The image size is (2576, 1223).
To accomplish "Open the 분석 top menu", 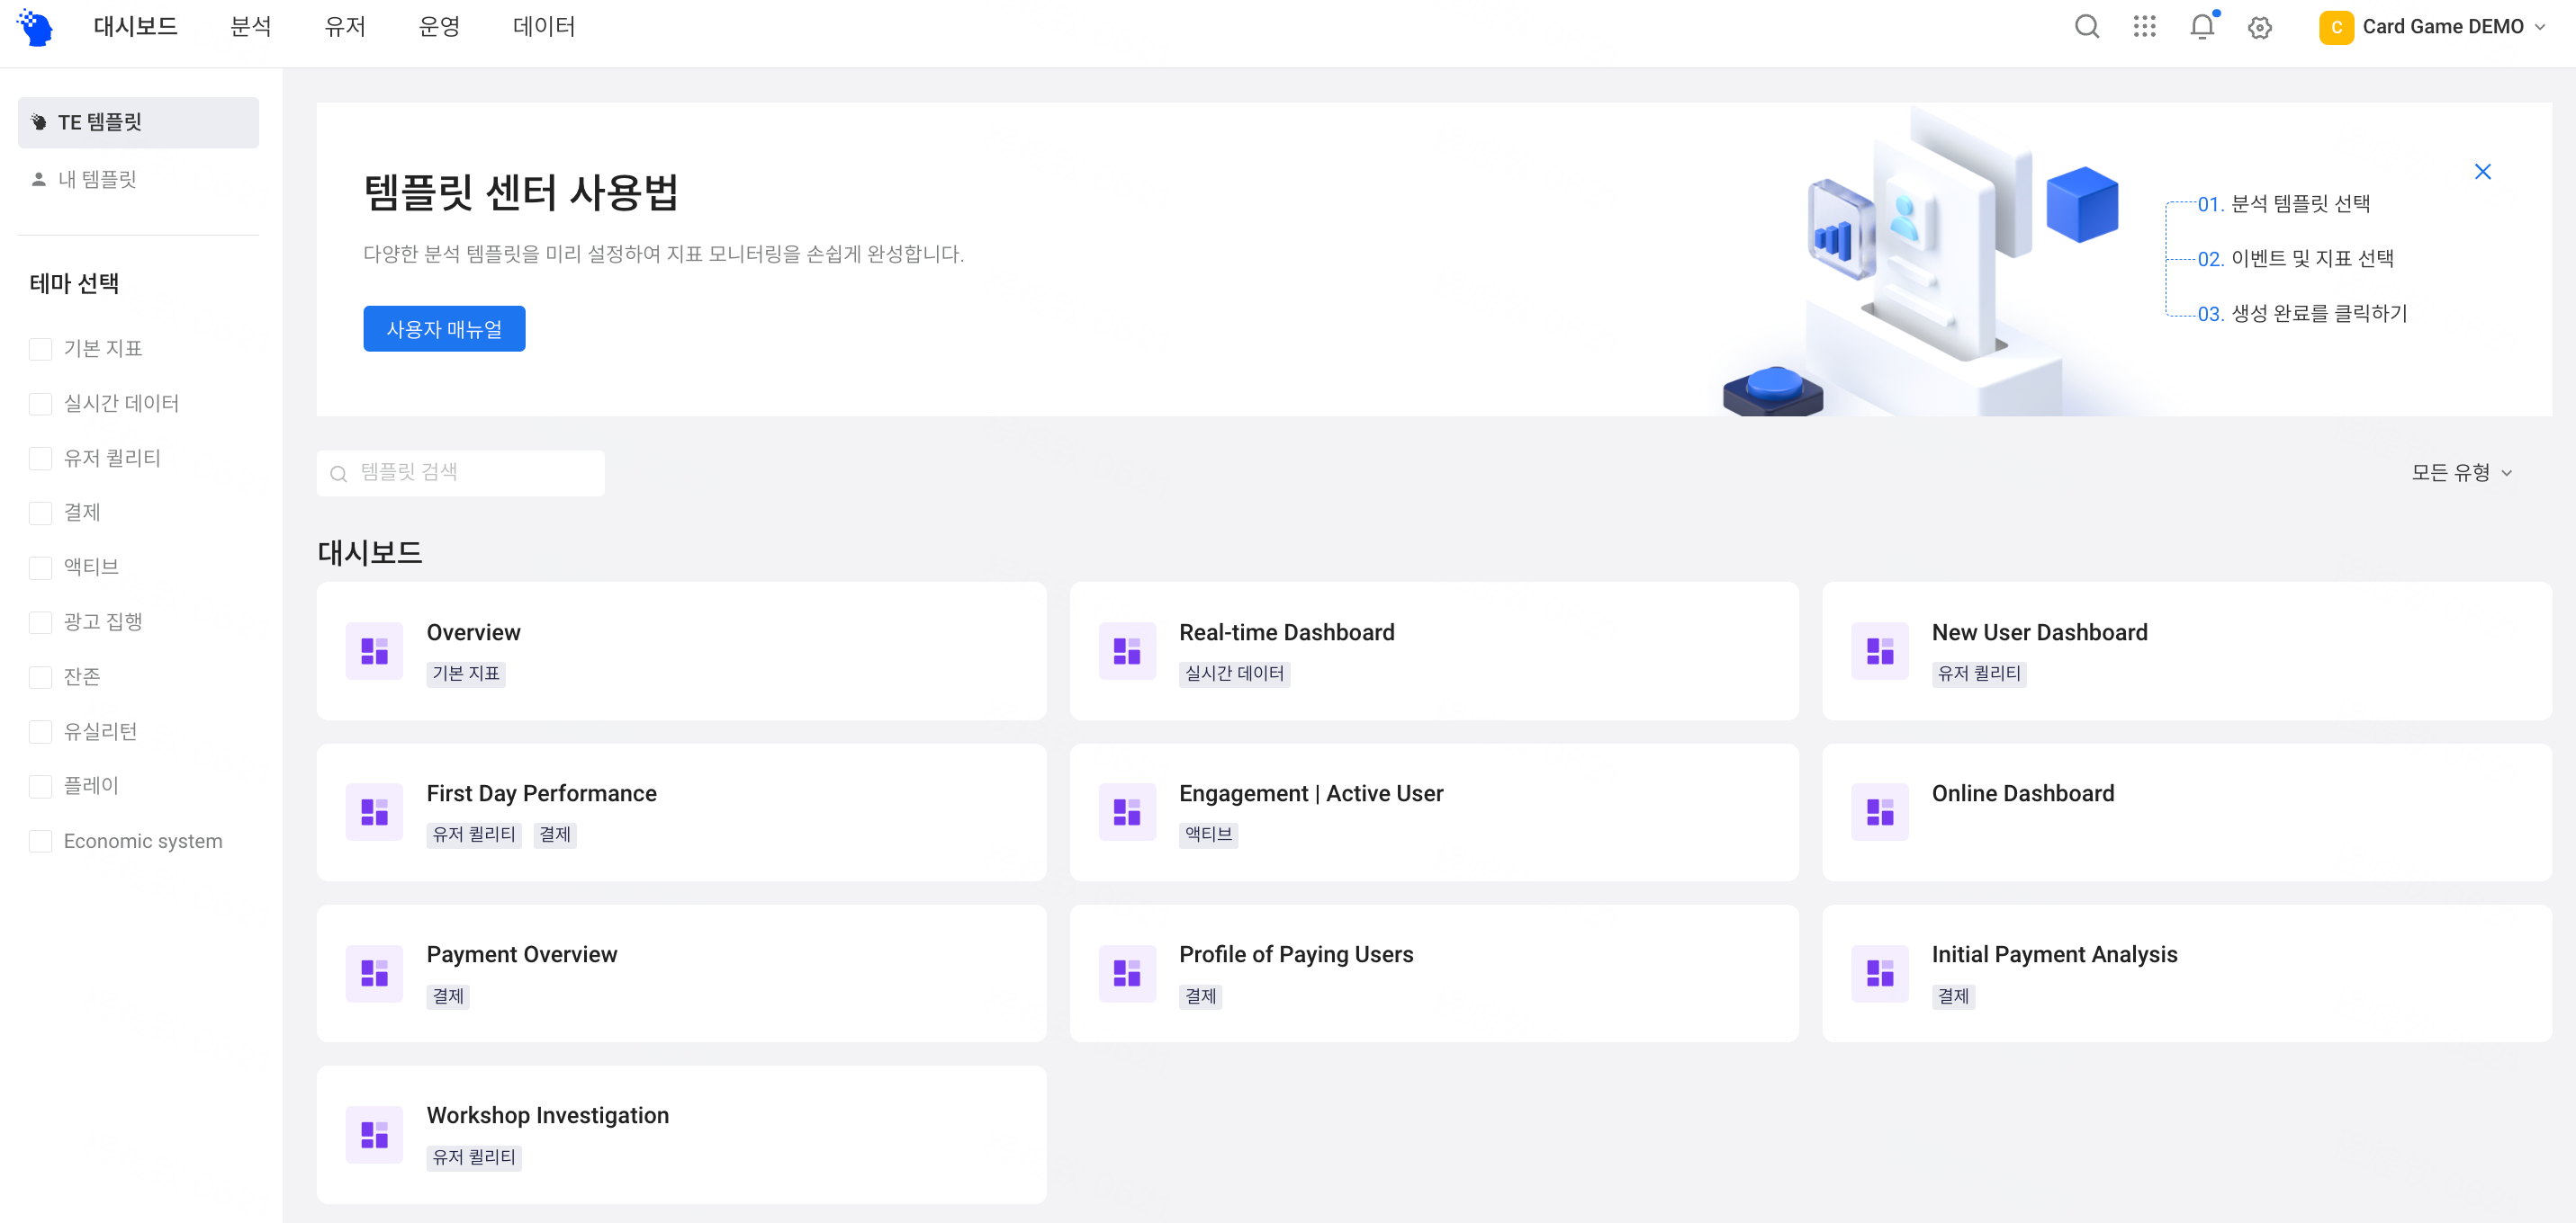I will [251, 27].
